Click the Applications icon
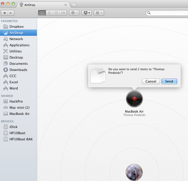 tap(6, 45)
